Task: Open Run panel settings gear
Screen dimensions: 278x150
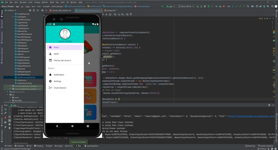Action: pos(269,105)
